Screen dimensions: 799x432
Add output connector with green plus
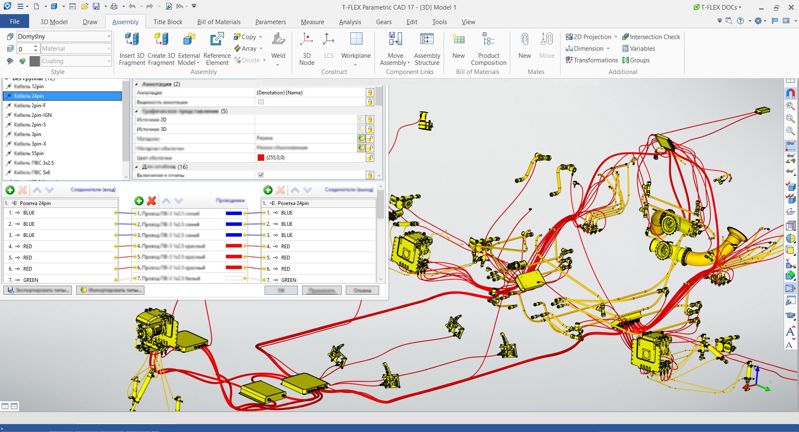[268, 190]
